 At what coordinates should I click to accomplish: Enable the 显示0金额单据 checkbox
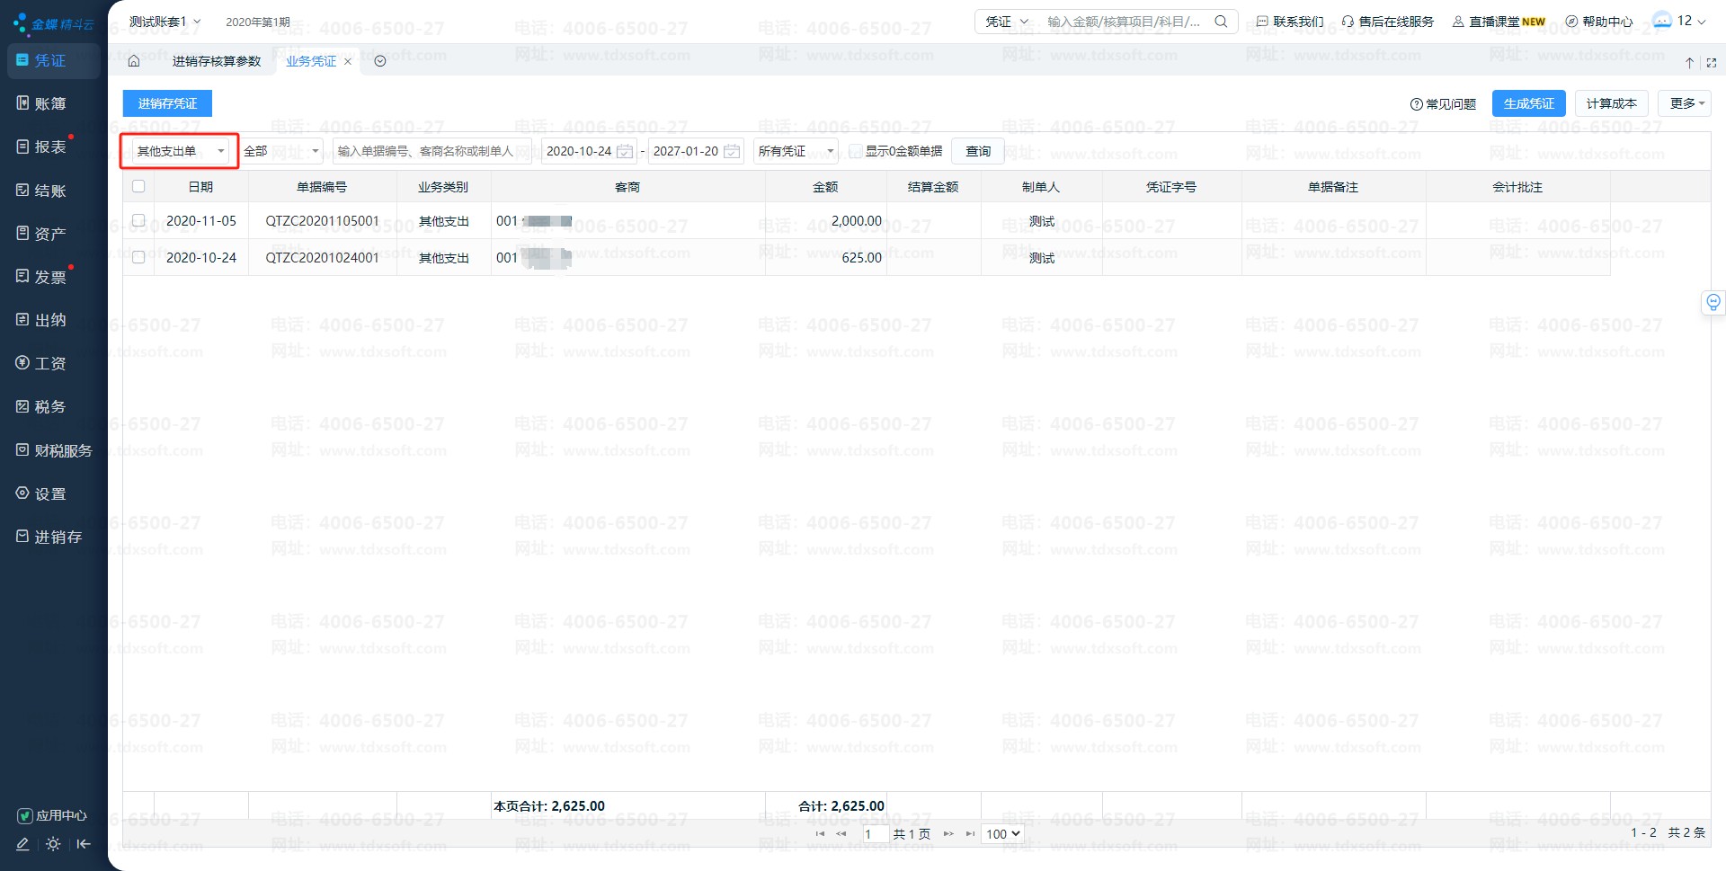[x=856, y=151]
